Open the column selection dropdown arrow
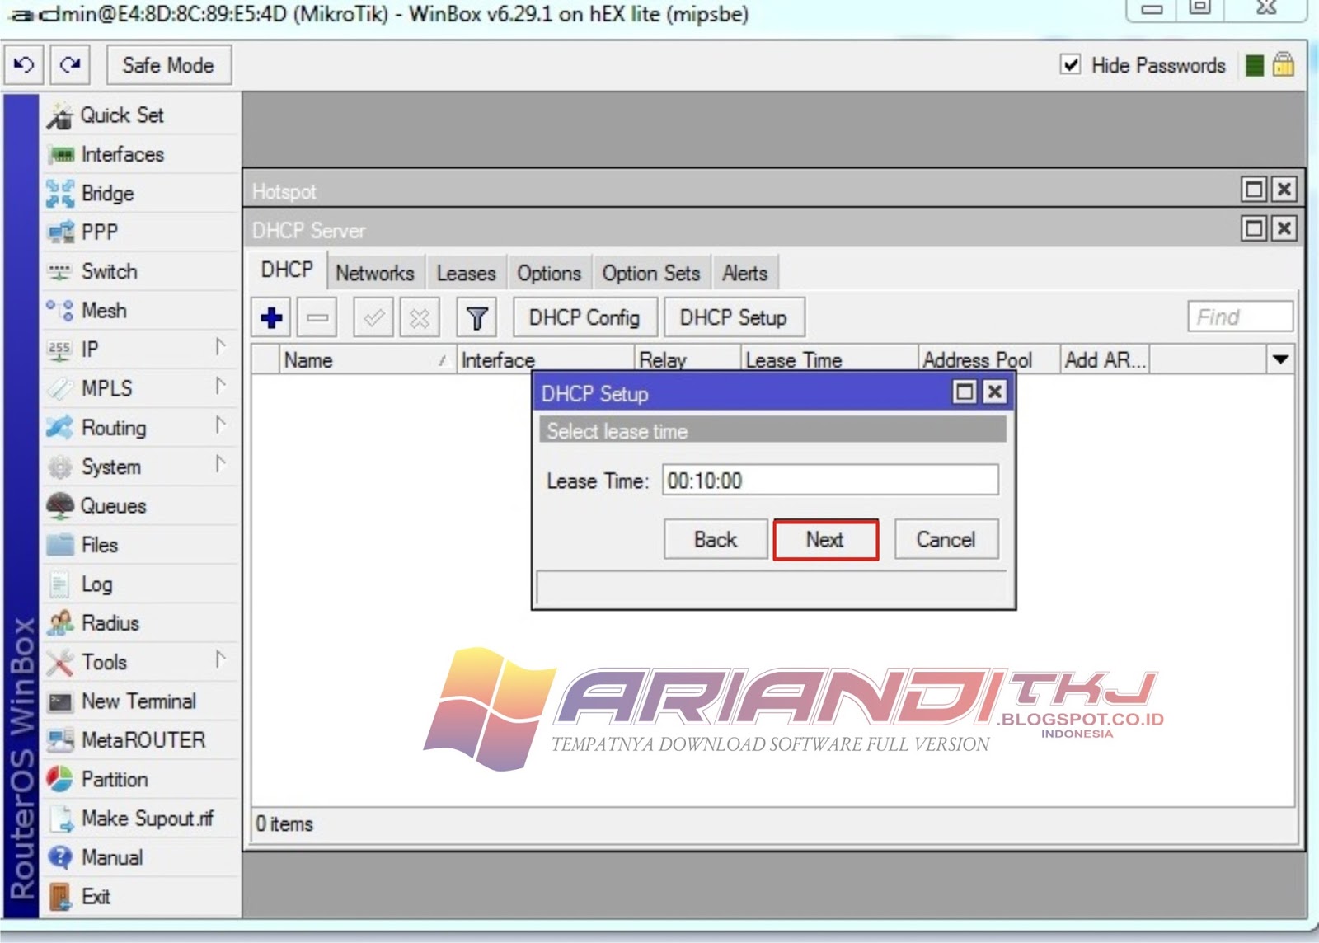The image size is (1319, 943). pos(1280,359)
